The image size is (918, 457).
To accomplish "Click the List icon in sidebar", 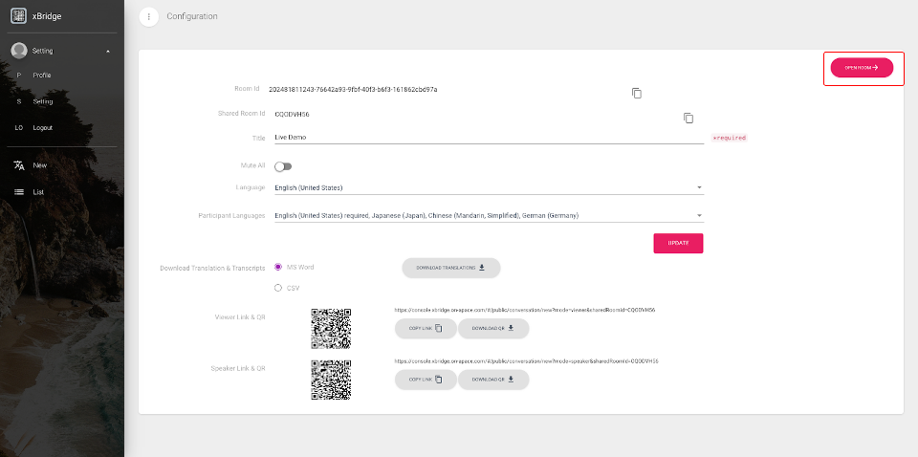I will click(x=18, y=192).
